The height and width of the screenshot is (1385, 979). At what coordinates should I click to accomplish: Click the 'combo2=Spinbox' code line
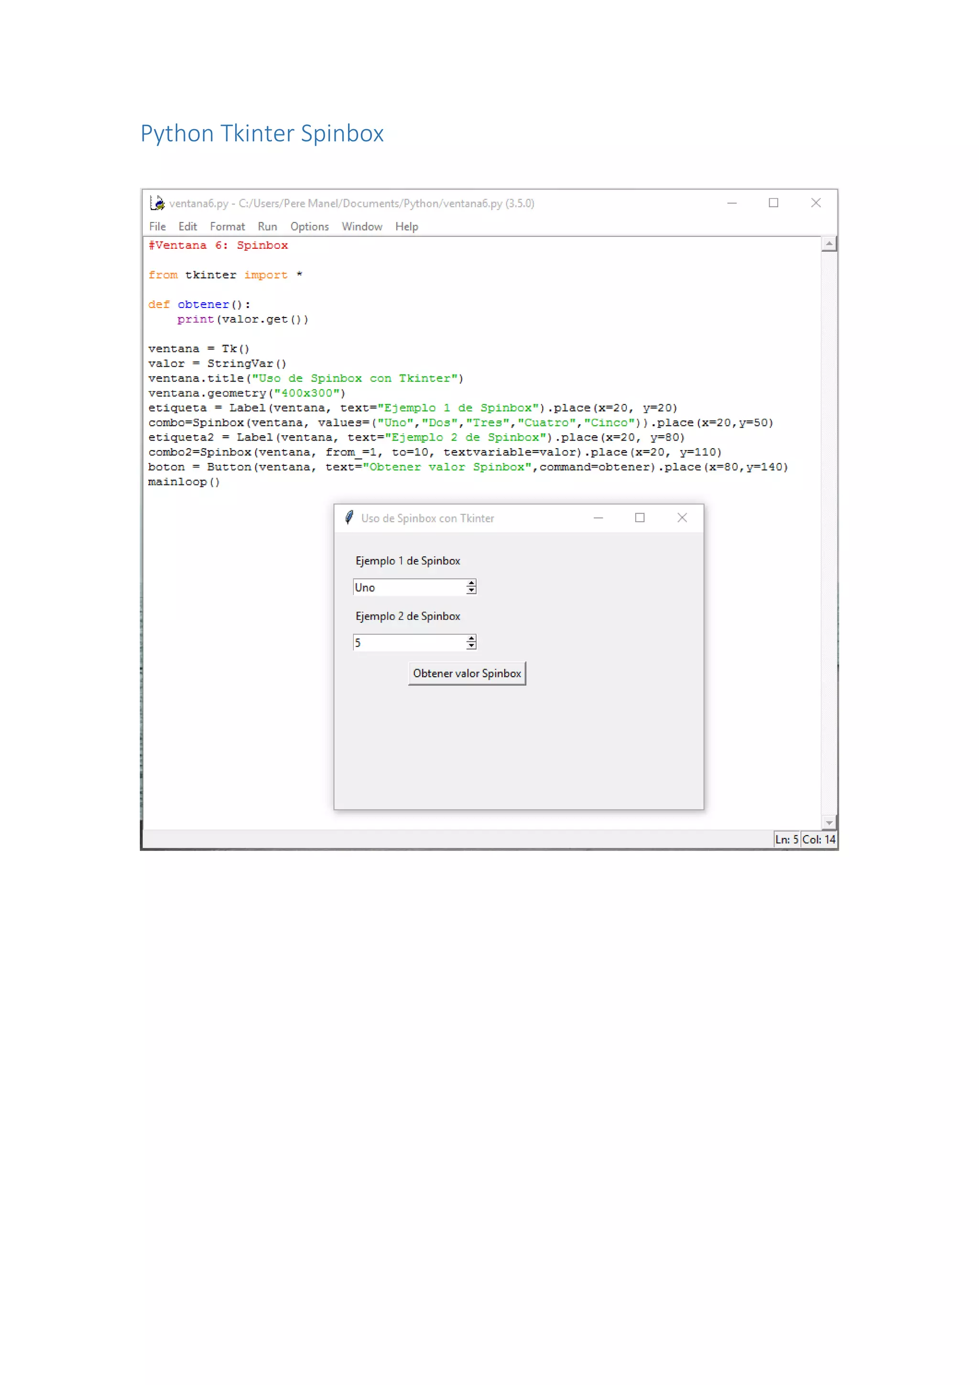[435, 452]
